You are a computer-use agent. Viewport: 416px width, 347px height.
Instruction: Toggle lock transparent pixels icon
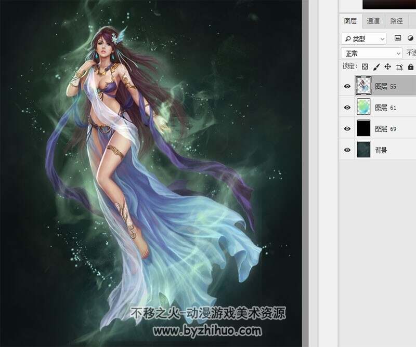[365, 66]
